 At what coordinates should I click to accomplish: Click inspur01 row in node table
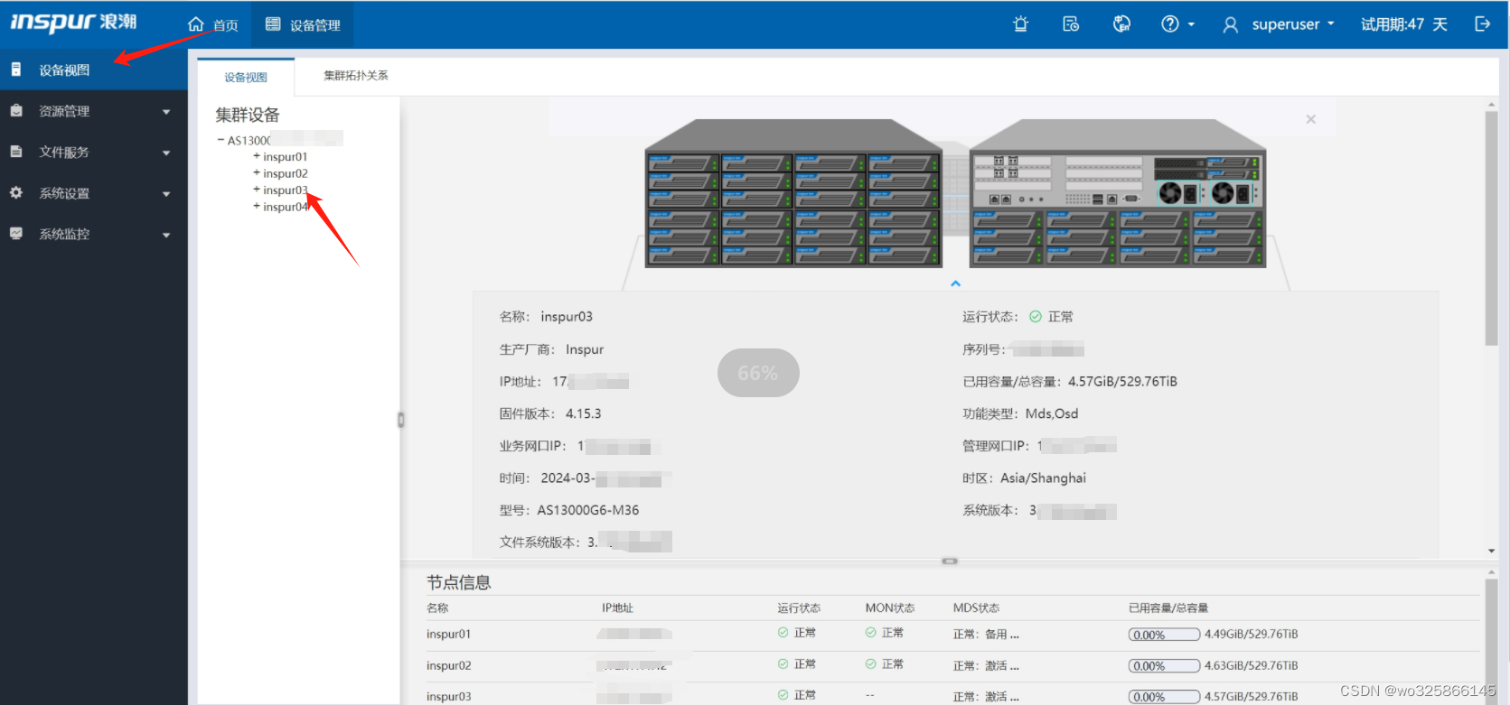pyautogui.click(x=953, y=634)
